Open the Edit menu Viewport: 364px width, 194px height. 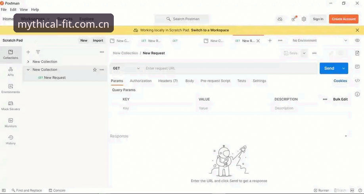tap(13, 10)
